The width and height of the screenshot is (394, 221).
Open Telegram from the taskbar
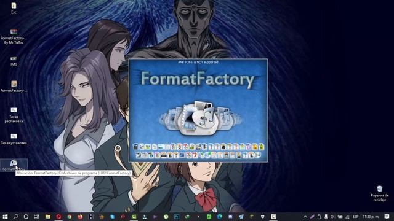[241, 217]
